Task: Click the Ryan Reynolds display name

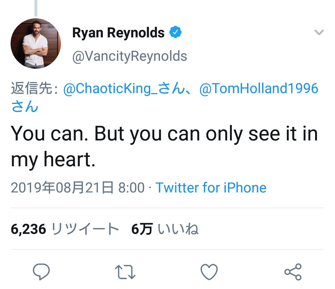Action: tap(118, 33)
